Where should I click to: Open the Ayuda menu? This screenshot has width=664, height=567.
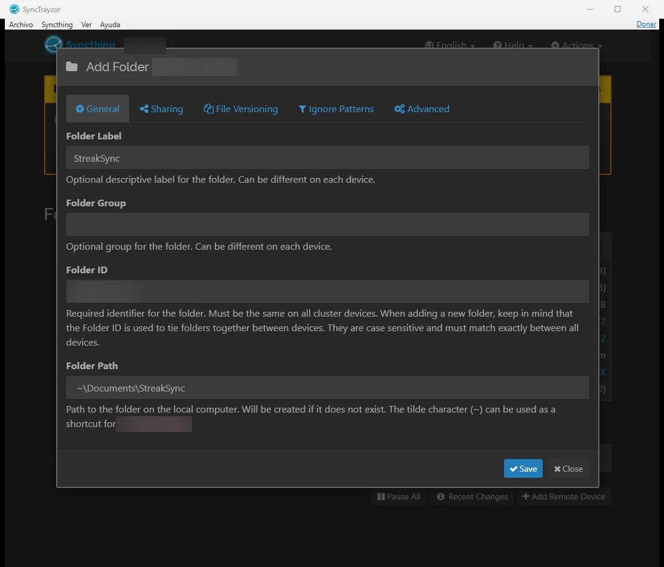[110, 25]
